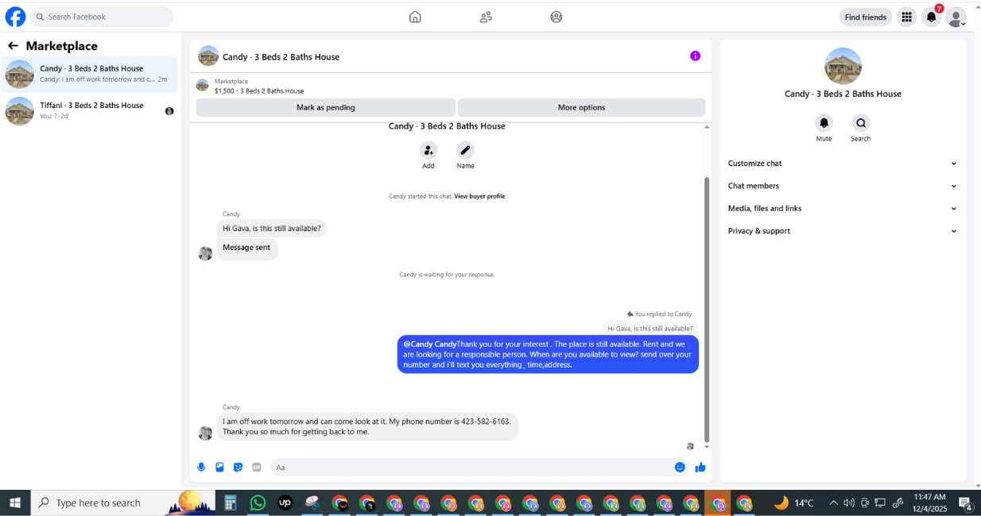The width and height of the screenshot is (981, 516).
Task: Click the 'Message sent' bubble
Action: tap(246, 248)
